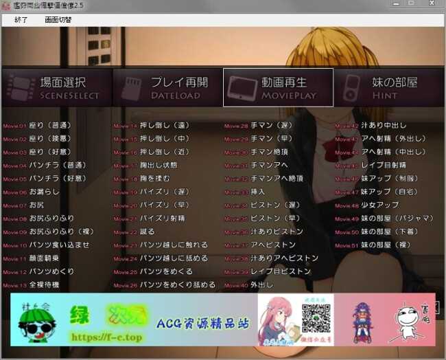Maximize the game window
The height and width of the screenshot is (360, 446).
[411, 3]
